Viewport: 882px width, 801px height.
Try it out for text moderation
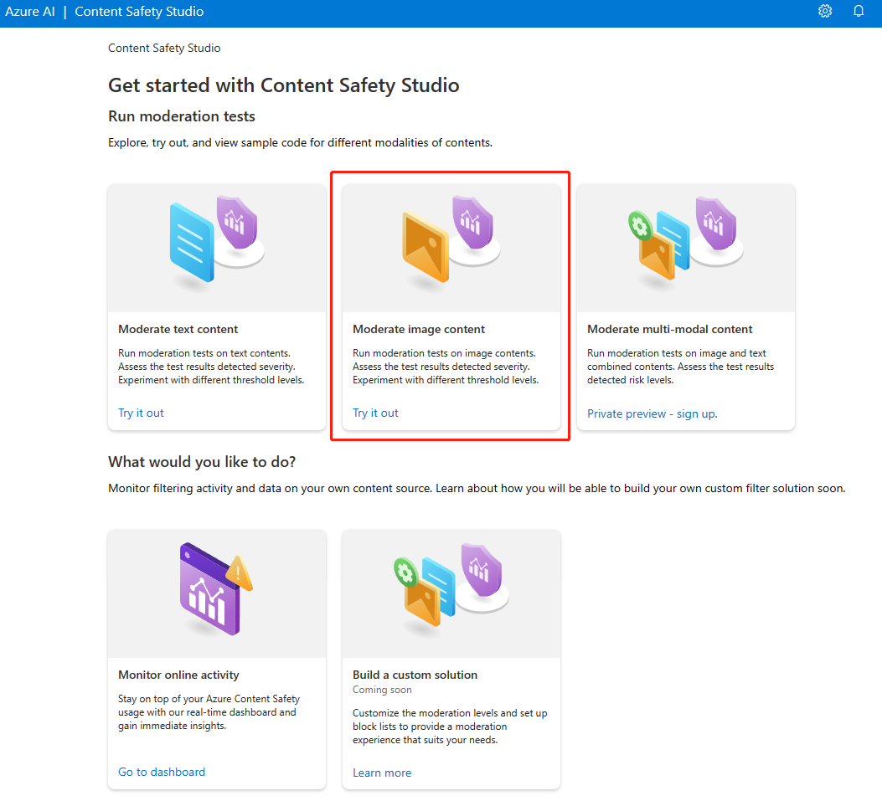[141, 413]
